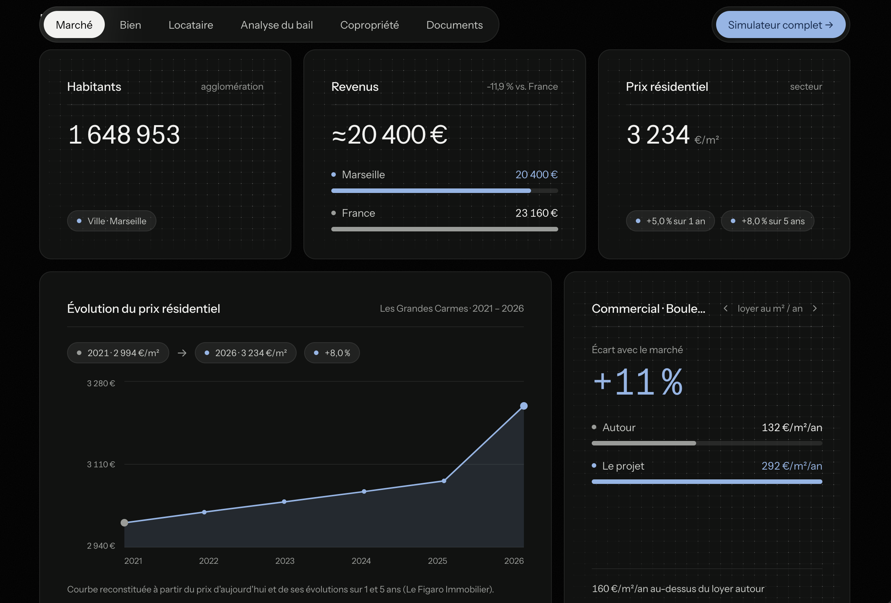Click the Autour rent progress bar

pos(707,443)
